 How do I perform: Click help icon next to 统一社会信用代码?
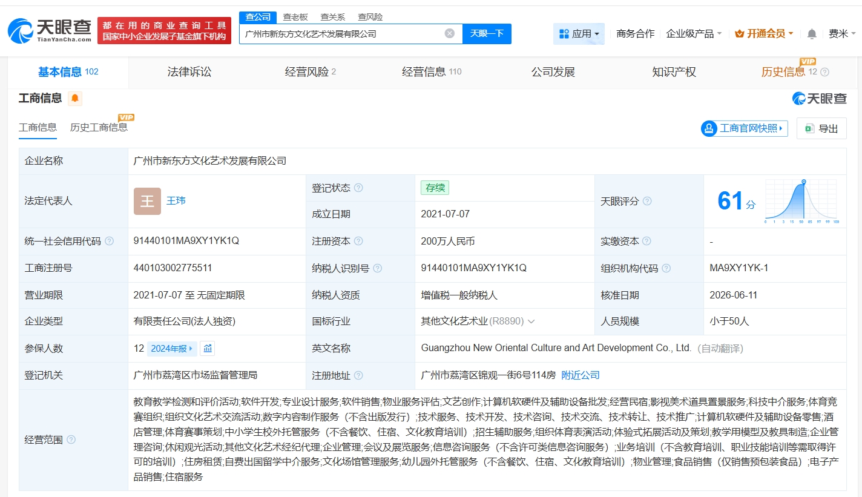[x=109, y=241]
